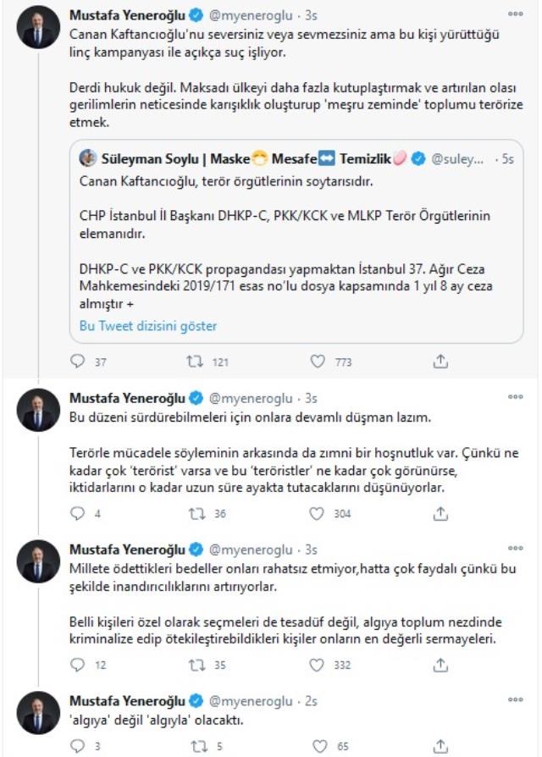Image resolution: width=542 pixels, height=757 pixels.
Task: Retweet the first tweet with 121 retweets
Action: (196, 362)
